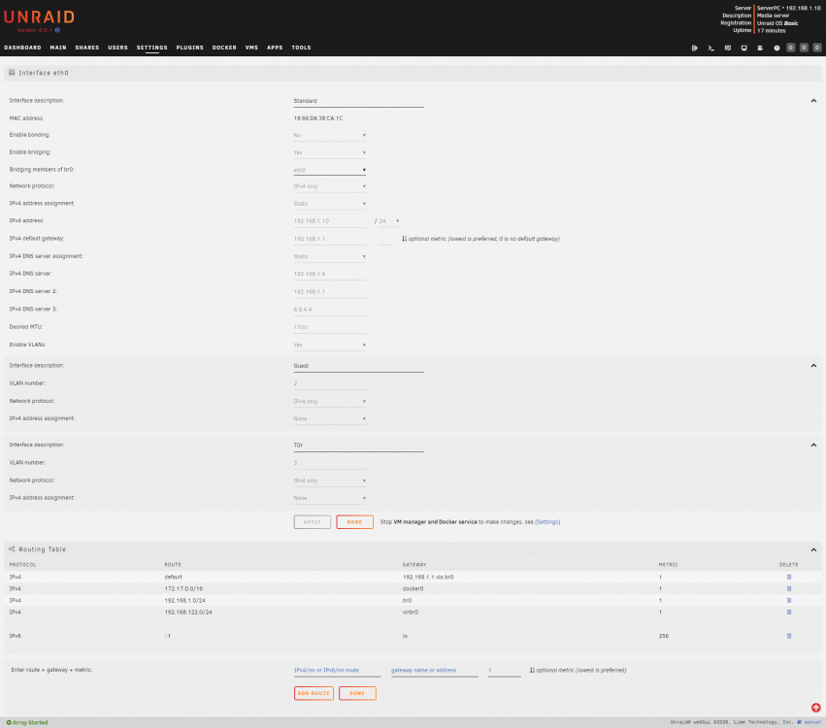Click the feedback icon in the header

(728, 48)
